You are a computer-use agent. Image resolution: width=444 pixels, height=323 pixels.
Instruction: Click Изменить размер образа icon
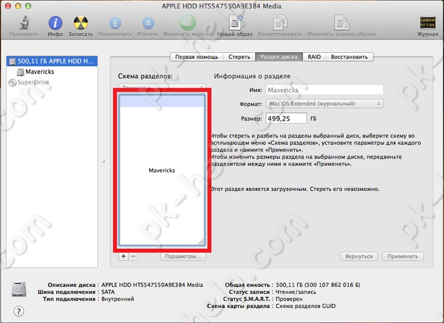[x=341, y=23]
